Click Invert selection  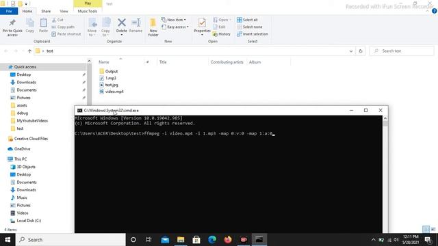tap(253, 33)
